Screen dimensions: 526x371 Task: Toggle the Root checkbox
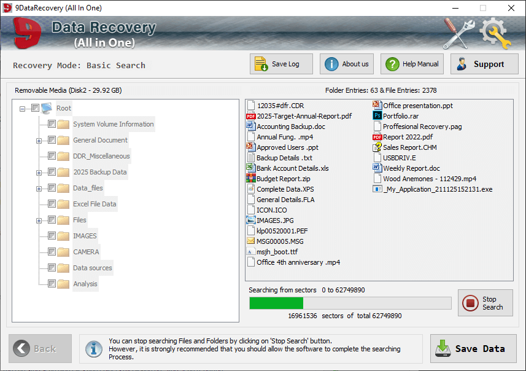tap(35, 107)
